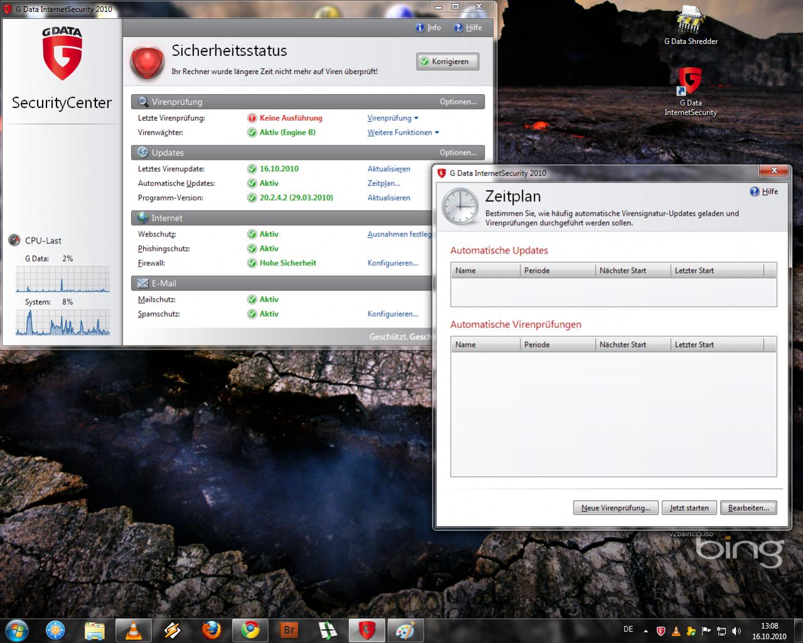Image resolution: width=803 pixels, height=643 pixels.
Task: Click green check icon beside Hohe Sicherheit
Action: pos(252,263)
